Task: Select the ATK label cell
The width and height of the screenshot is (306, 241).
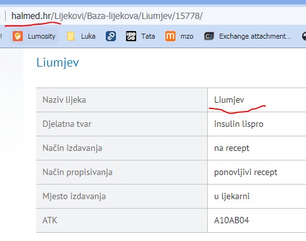Action: (122, 220)
